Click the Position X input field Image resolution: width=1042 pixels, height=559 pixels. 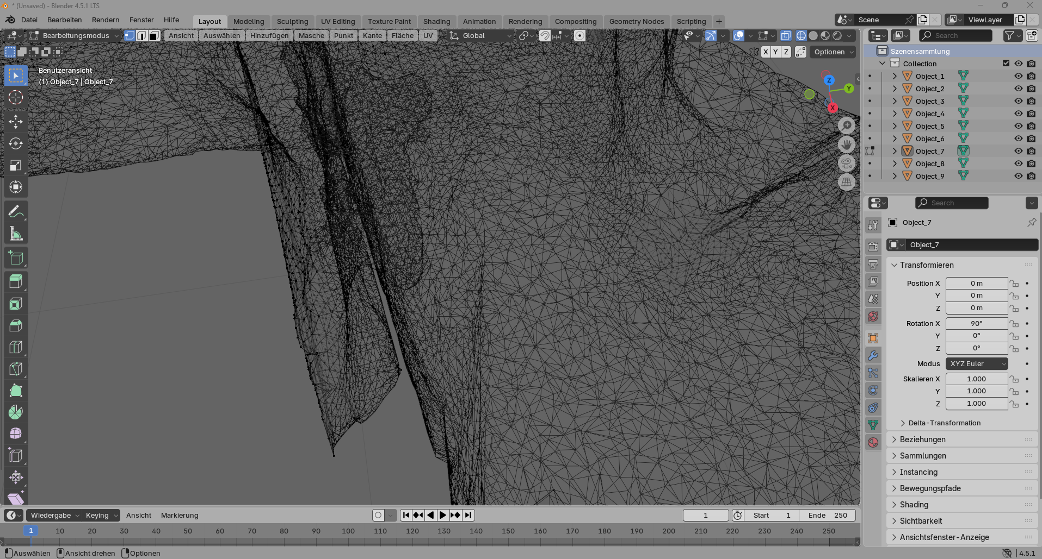(976, 284)
